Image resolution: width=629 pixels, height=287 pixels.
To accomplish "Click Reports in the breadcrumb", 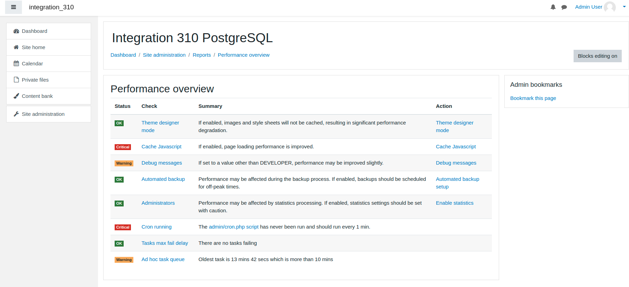I will pyautogui.click(x=202, y=55).
